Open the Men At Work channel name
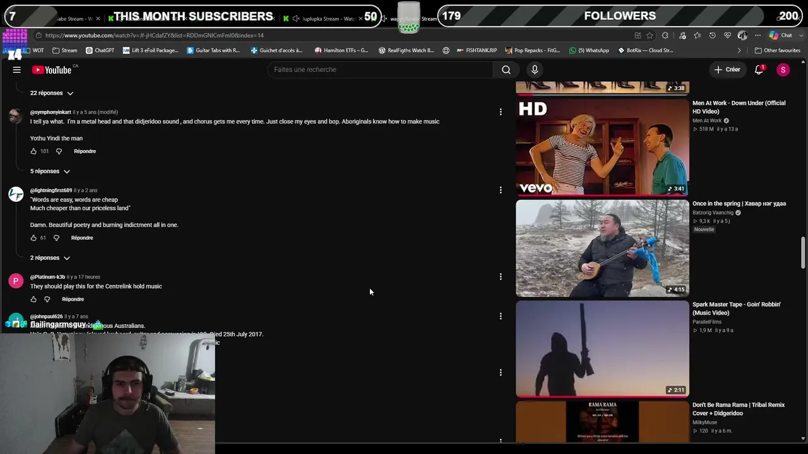 [707, 120]
